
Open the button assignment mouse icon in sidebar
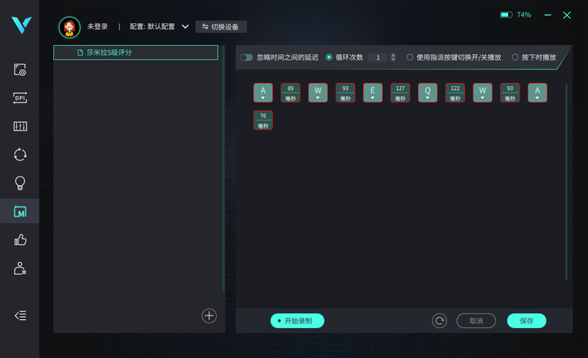20,70
